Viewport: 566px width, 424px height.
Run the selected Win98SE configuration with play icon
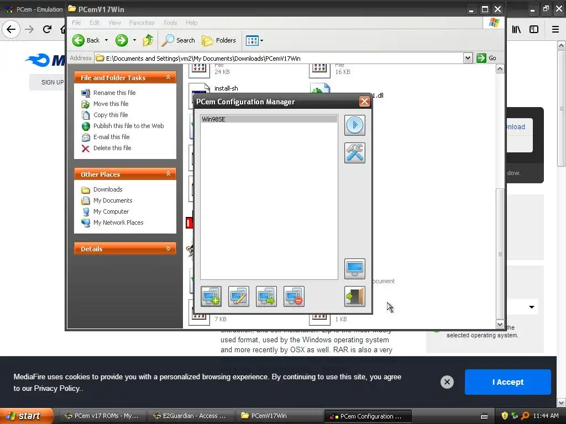pos(354,125)
